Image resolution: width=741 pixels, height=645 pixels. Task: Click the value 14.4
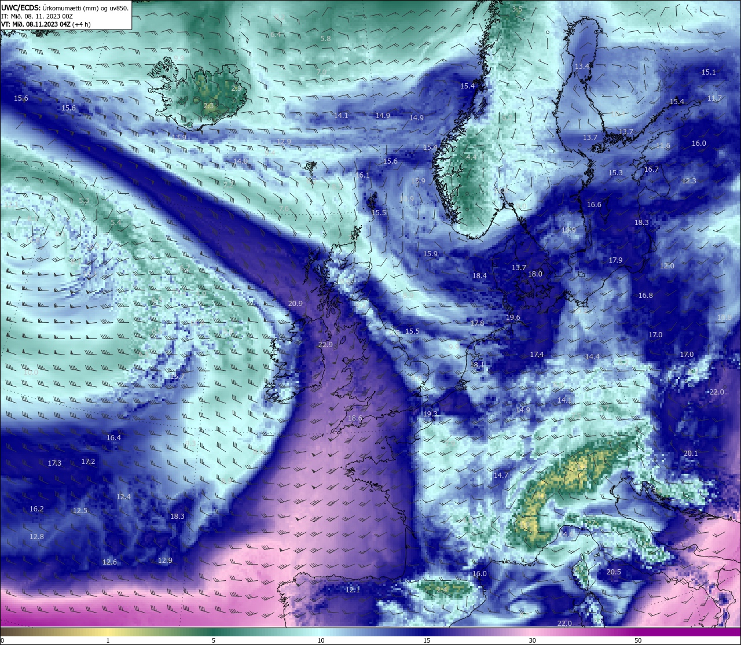[x=592, y=356]
